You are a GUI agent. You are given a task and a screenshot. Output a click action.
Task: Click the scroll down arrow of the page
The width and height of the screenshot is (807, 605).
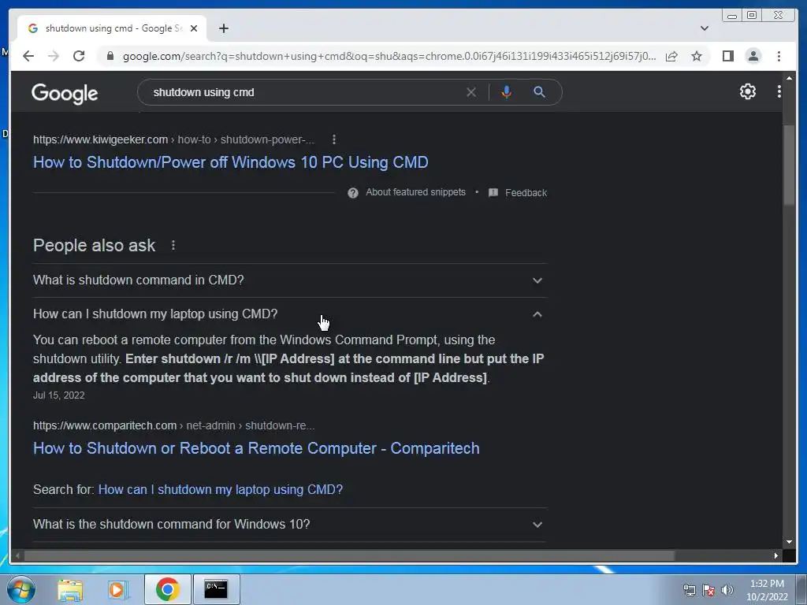tap(790, 542)
